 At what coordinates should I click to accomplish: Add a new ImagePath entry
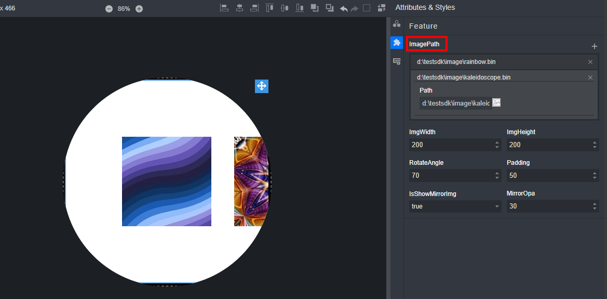point(595,46)
